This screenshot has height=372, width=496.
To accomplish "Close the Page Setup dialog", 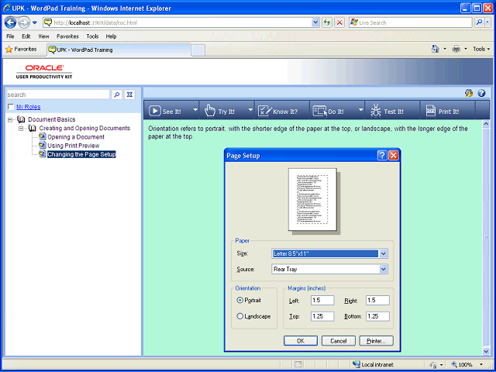I will click(x=393, y=155).
